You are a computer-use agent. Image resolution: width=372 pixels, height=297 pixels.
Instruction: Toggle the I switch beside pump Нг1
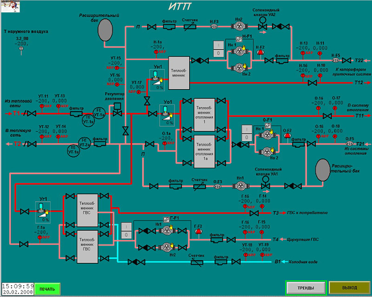(126, 227)
